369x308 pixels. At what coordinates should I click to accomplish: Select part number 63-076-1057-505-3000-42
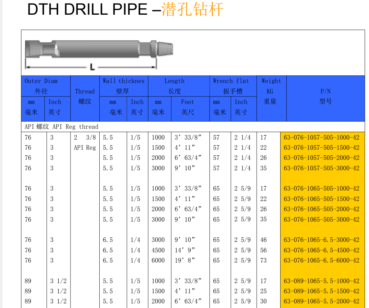[321, 168]
